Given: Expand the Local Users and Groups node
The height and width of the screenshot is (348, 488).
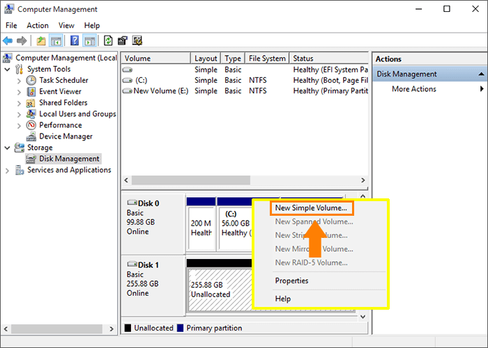Looking at the screenshot, I should [19, 115].
